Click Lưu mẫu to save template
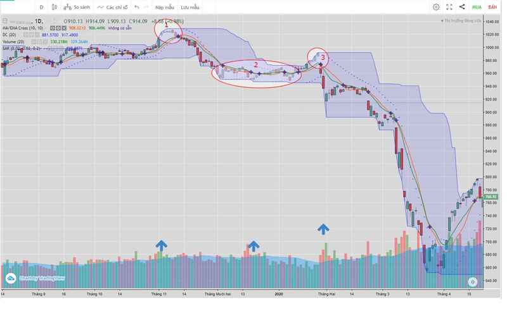Screen dimensions: 507x318 click(x=189, y=7)
